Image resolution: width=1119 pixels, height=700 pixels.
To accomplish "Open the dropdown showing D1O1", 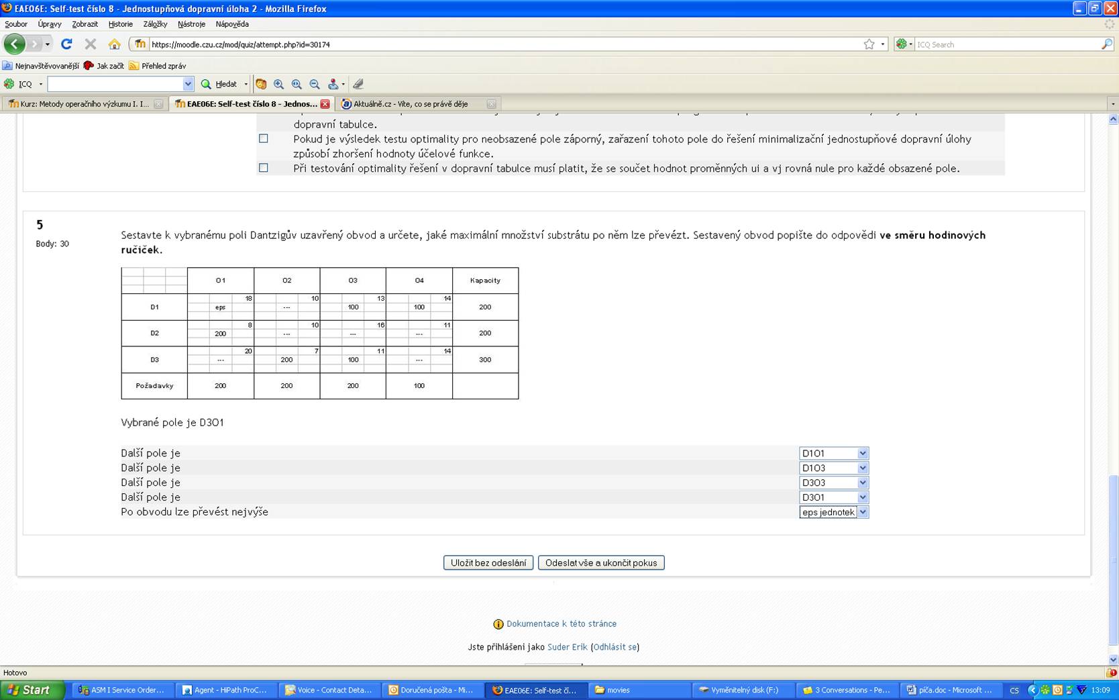I will point(834,453).
